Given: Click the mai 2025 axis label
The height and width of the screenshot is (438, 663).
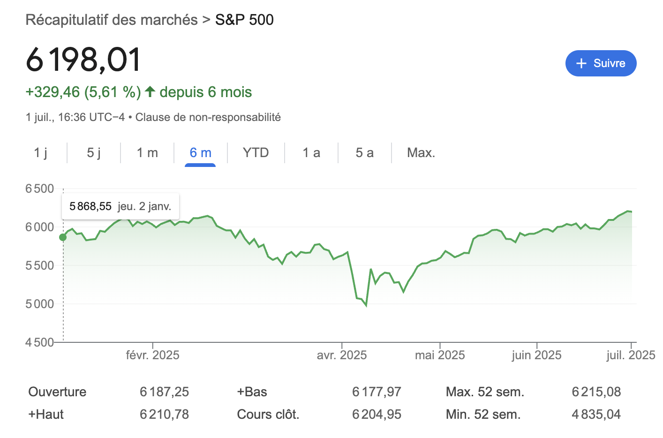Looking at the screenshot, I should coord(440,355).
